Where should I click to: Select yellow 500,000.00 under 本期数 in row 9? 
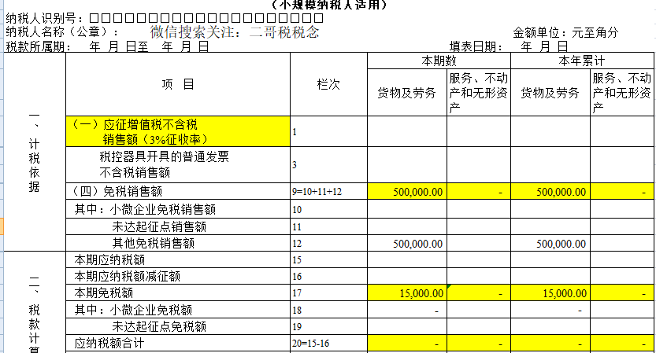407,191
